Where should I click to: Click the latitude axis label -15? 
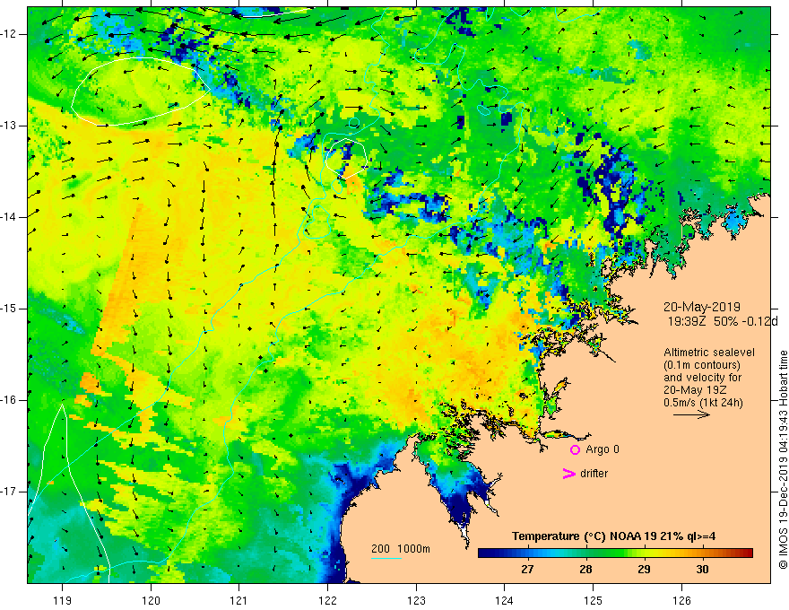click(10, 309)
